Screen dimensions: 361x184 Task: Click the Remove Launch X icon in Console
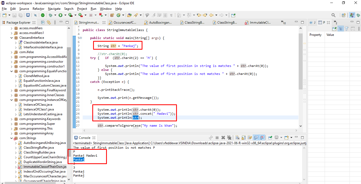click(223, 138)
